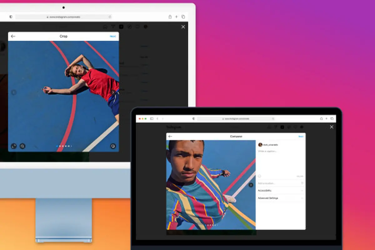375x250 pixels.
Task: Click Safari forward arrow on MacBook
Action: [162, 119]
